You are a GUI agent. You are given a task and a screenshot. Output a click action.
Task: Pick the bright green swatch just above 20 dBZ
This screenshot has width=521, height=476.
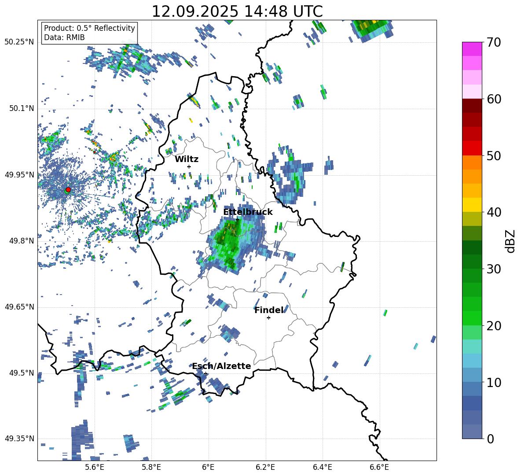coord(472,318)
